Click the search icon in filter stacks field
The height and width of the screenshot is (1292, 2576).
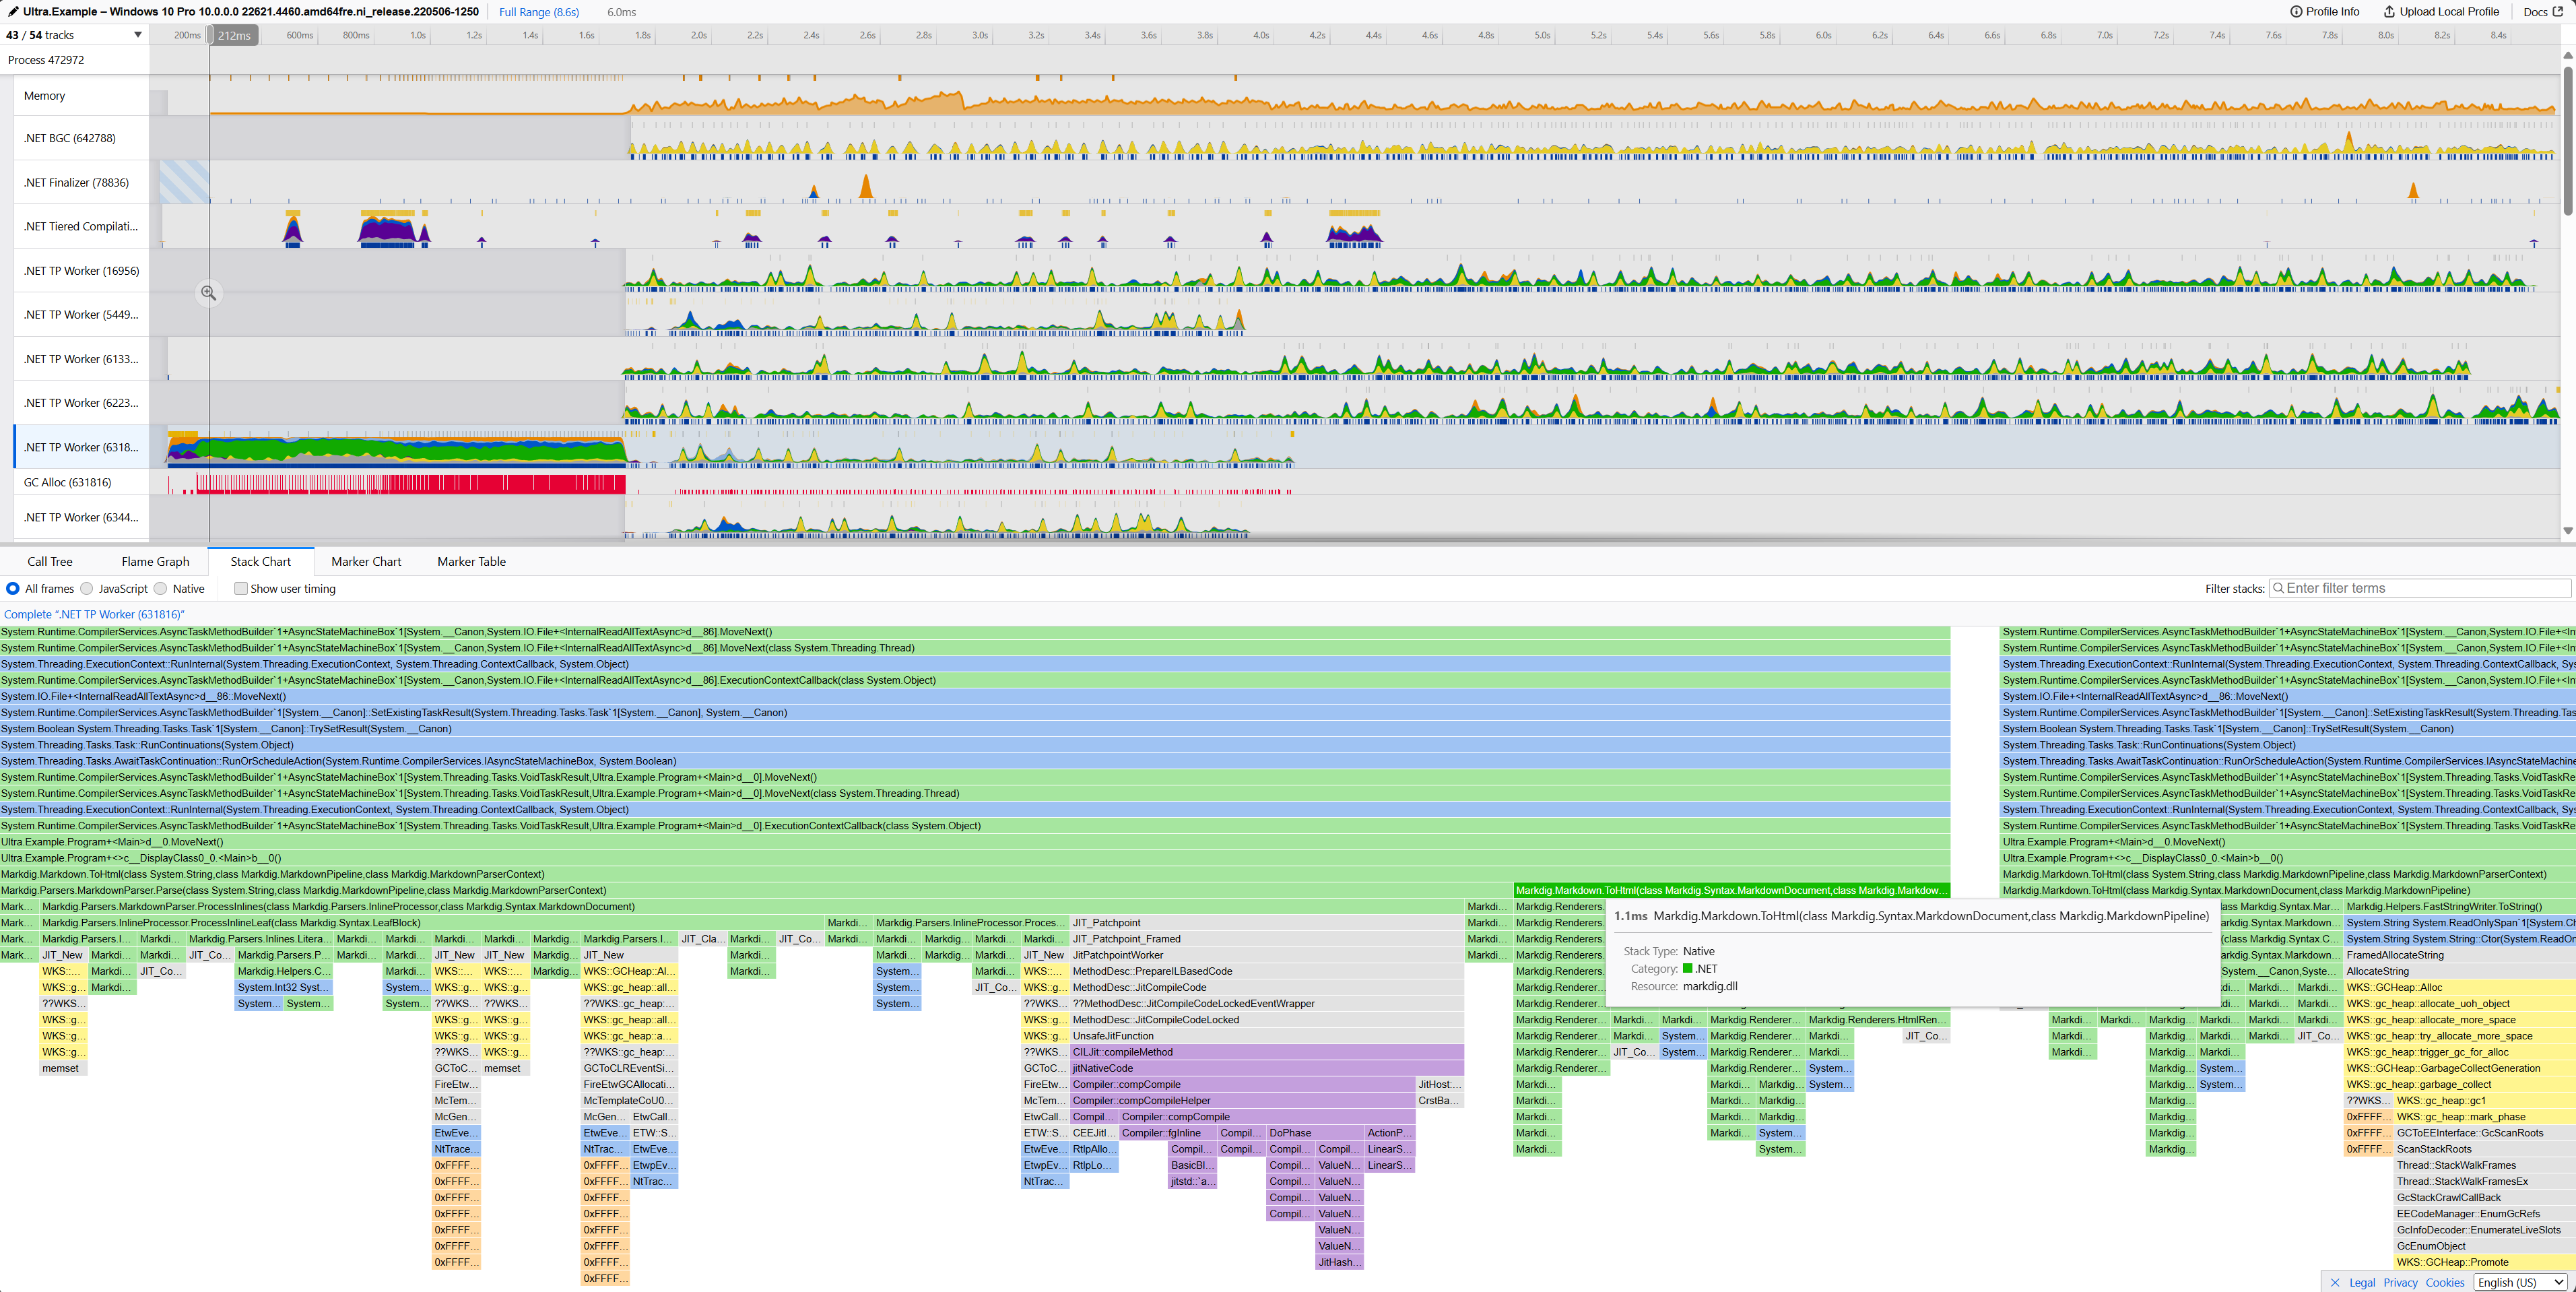(x=2279, y=588)
